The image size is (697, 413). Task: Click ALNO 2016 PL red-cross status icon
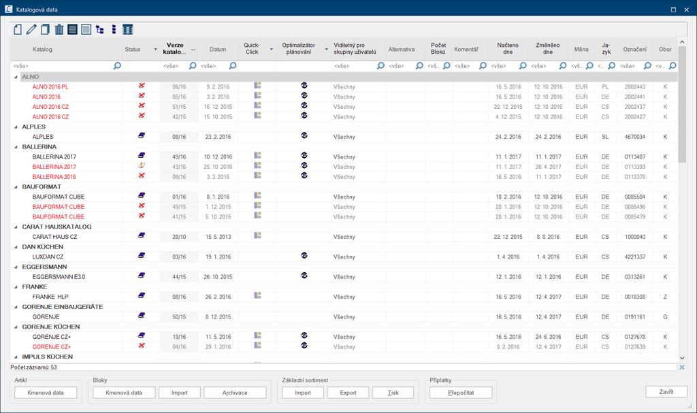pos(142,86)
